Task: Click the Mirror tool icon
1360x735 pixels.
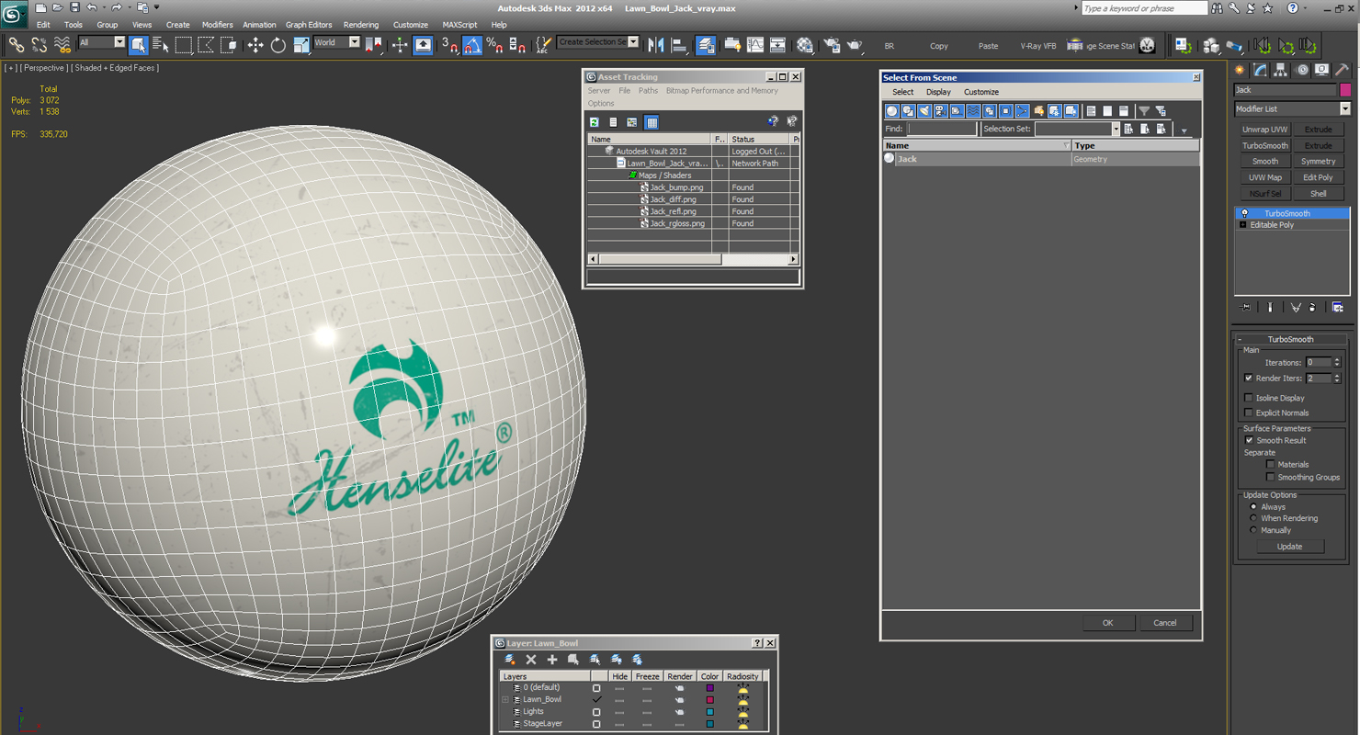Action: [x=656, y=45]
